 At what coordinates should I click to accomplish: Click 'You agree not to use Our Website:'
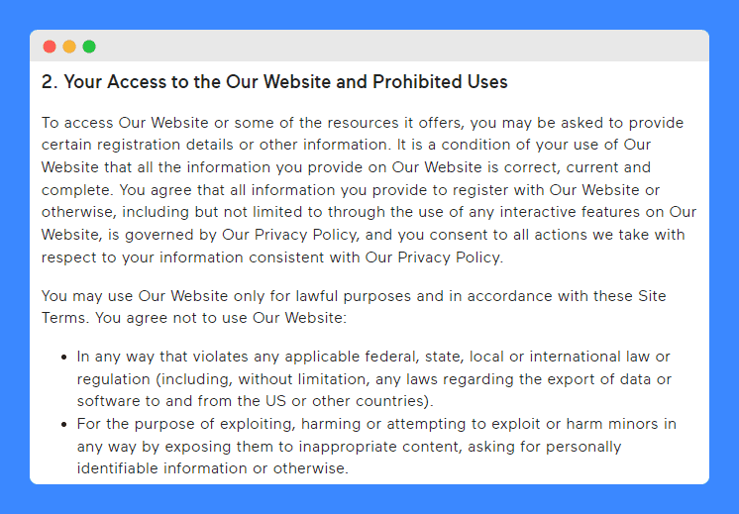point(221,318)
